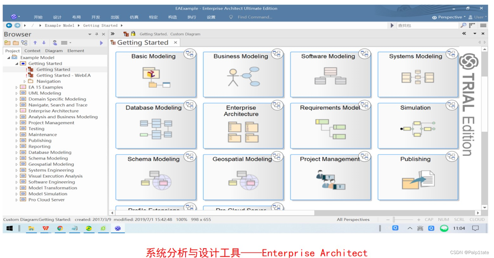Click the Enterprise Architect application logo button
The width and height of the screenshot is (494, 258).
(14, 17)
